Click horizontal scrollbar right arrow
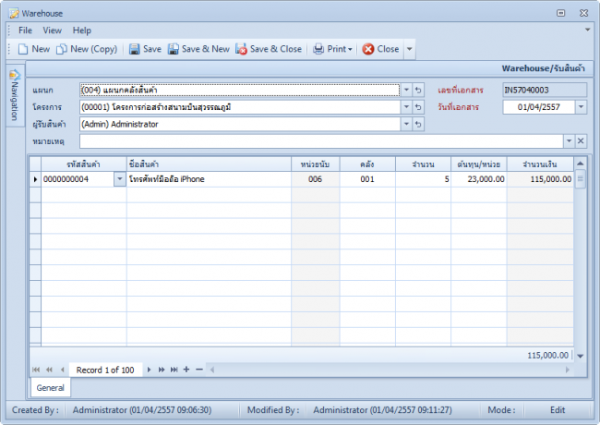 pyautogui.click(x=568, y=370)
